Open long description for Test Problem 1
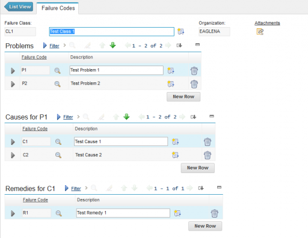This screenshot has width=308, height=238. 171,70
